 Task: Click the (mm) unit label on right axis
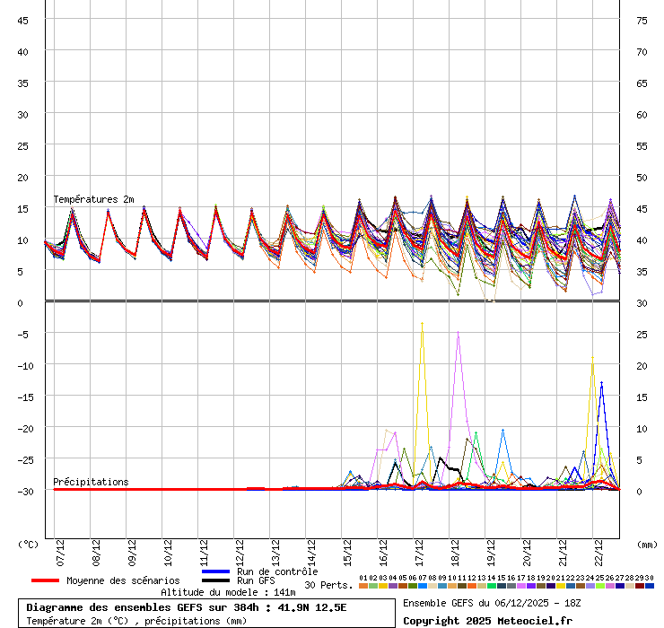(x=647, y=544)
